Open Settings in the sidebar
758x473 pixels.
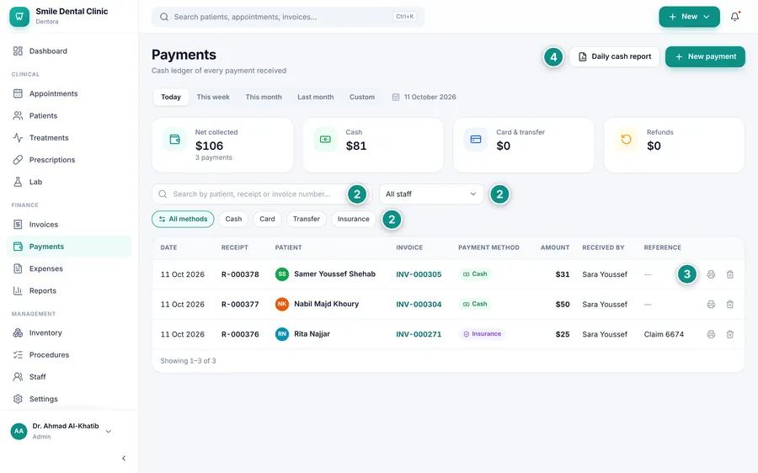pyautogui.click(x=69, y=399)
